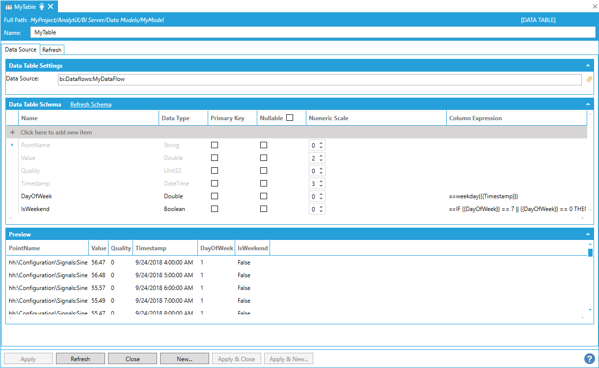This screenshot has width=599, height=368.
Task: Click the plus icon to add new item
Action: coord(13,132)
